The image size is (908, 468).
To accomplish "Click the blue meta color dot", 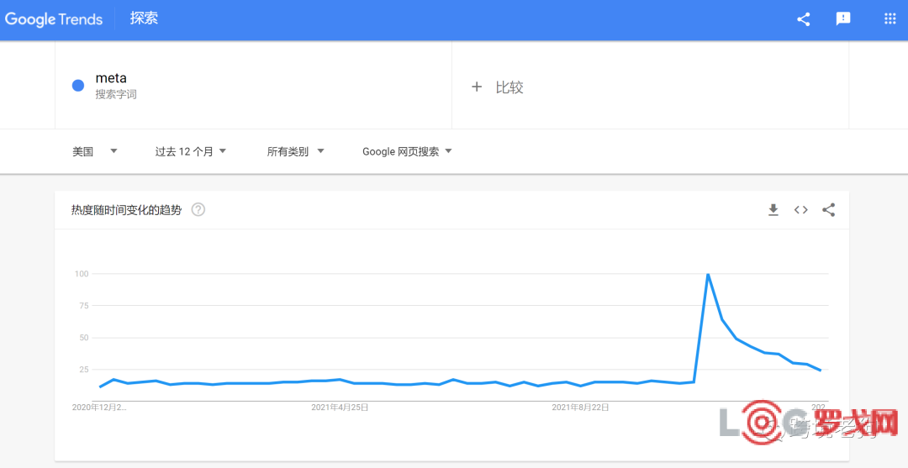I will tap(78, 85).
